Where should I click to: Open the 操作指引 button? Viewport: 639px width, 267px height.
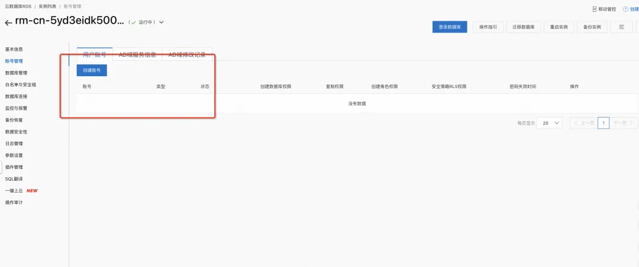pyautogui.click(x=488, y=27)
